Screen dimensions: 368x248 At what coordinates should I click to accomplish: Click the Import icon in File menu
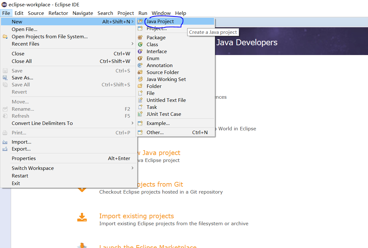click(x=5, y=142)
